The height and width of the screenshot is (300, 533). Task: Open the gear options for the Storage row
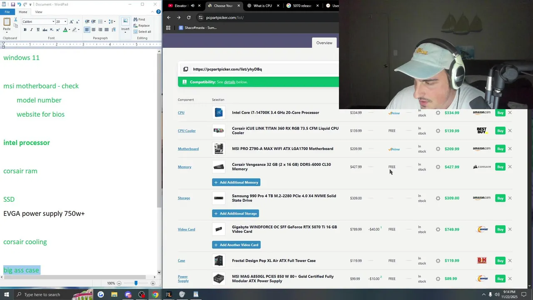tap(438, 198)
